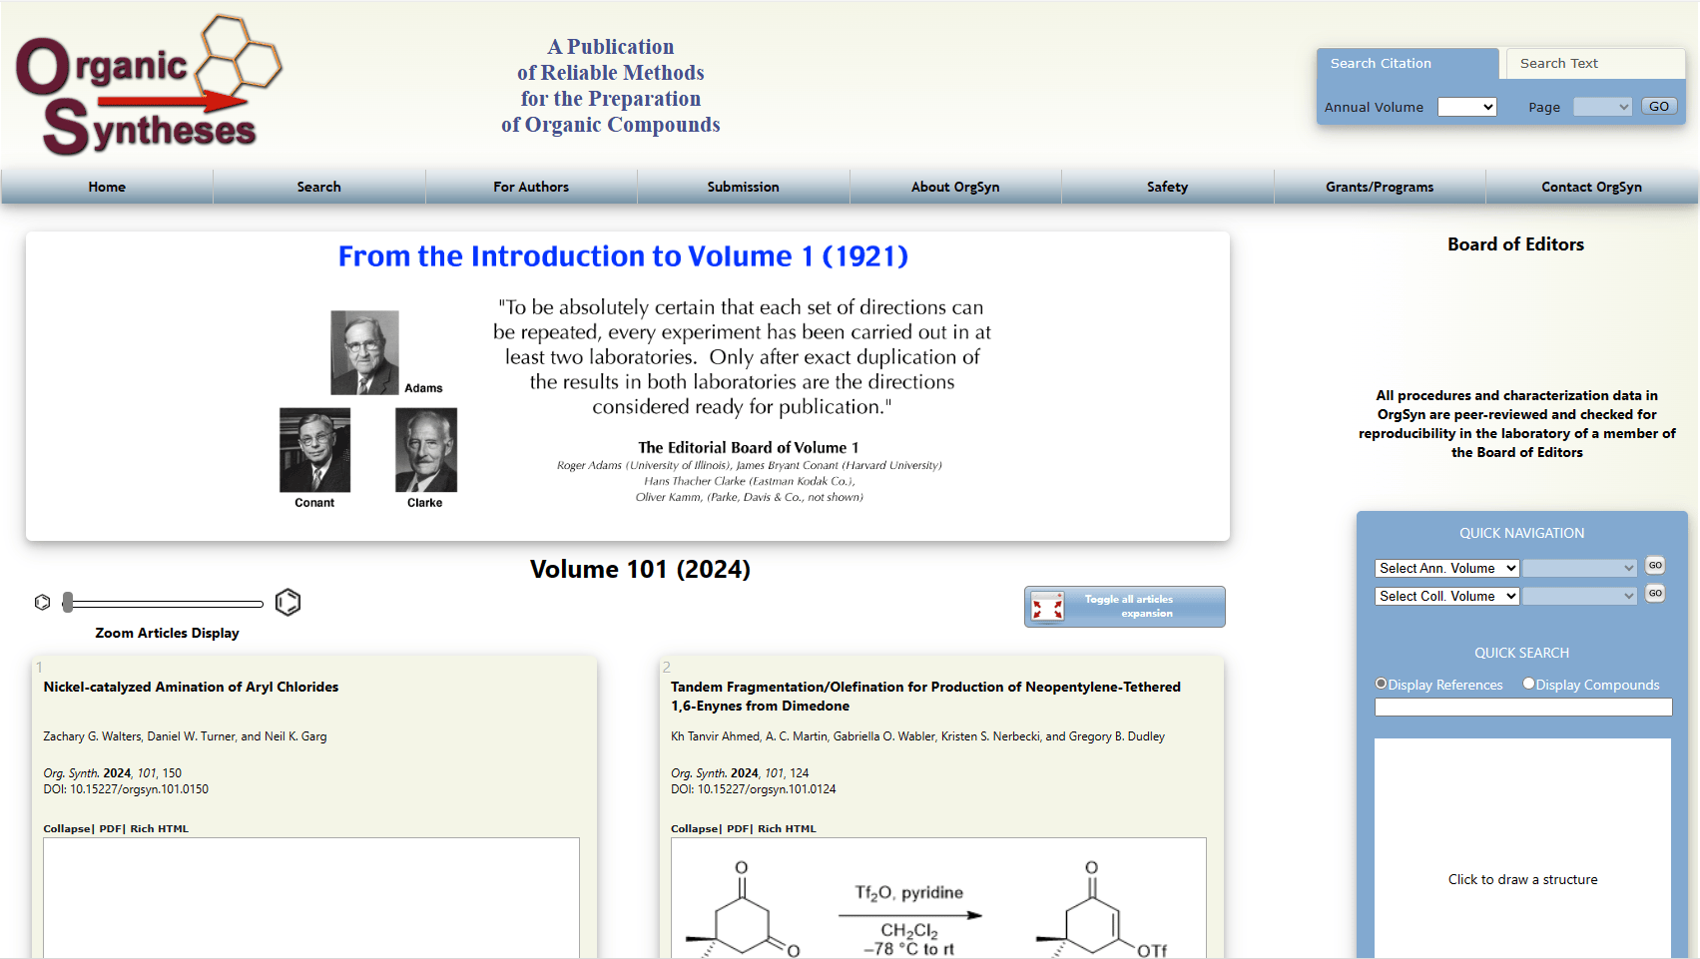Open the Search menu item

[x=318, y=187]
